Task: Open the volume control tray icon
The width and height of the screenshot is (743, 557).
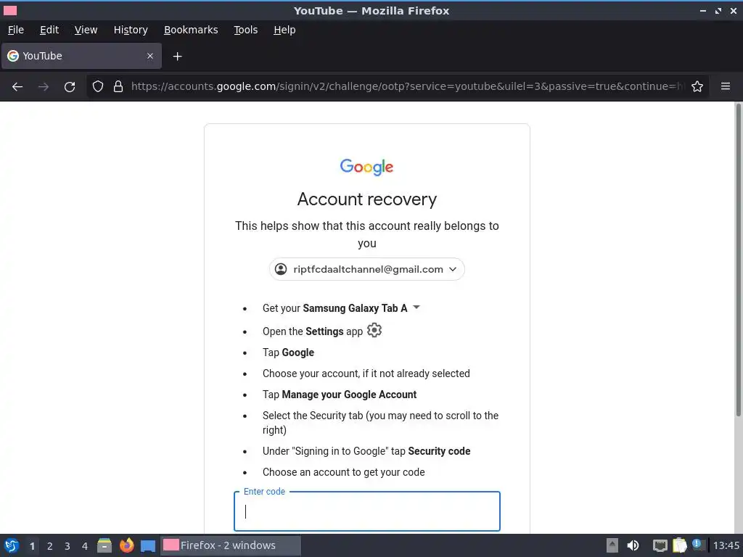Action: point(633,545)
